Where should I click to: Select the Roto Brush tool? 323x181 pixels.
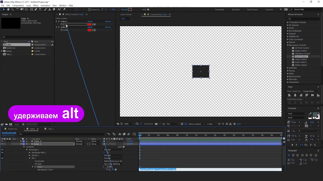[x=59, y=9]
